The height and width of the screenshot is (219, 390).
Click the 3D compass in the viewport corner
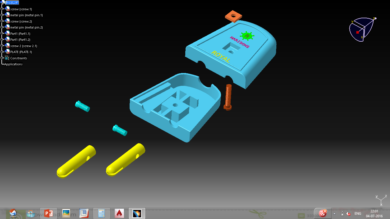(x=363, y=29)
